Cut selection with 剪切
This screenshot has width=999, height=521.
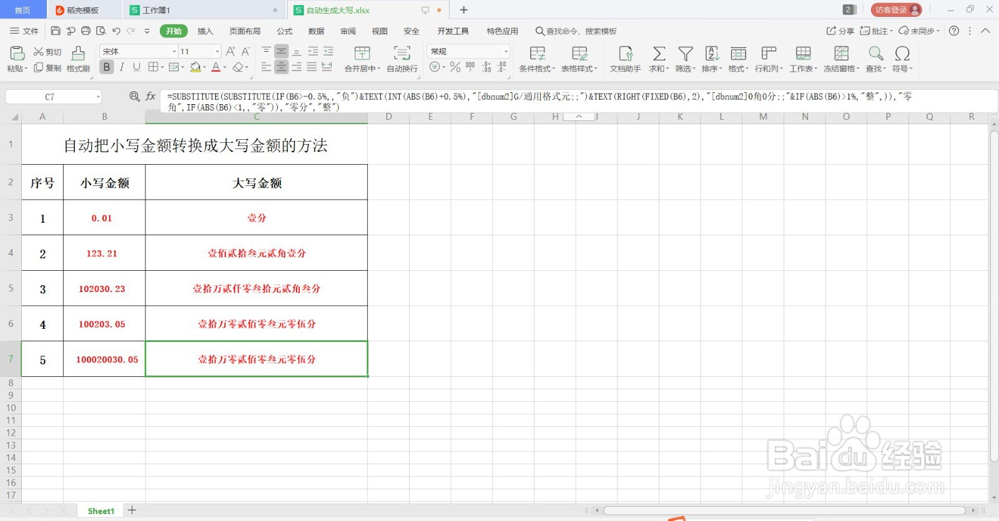pyautogui.click(x=47, y=52)
